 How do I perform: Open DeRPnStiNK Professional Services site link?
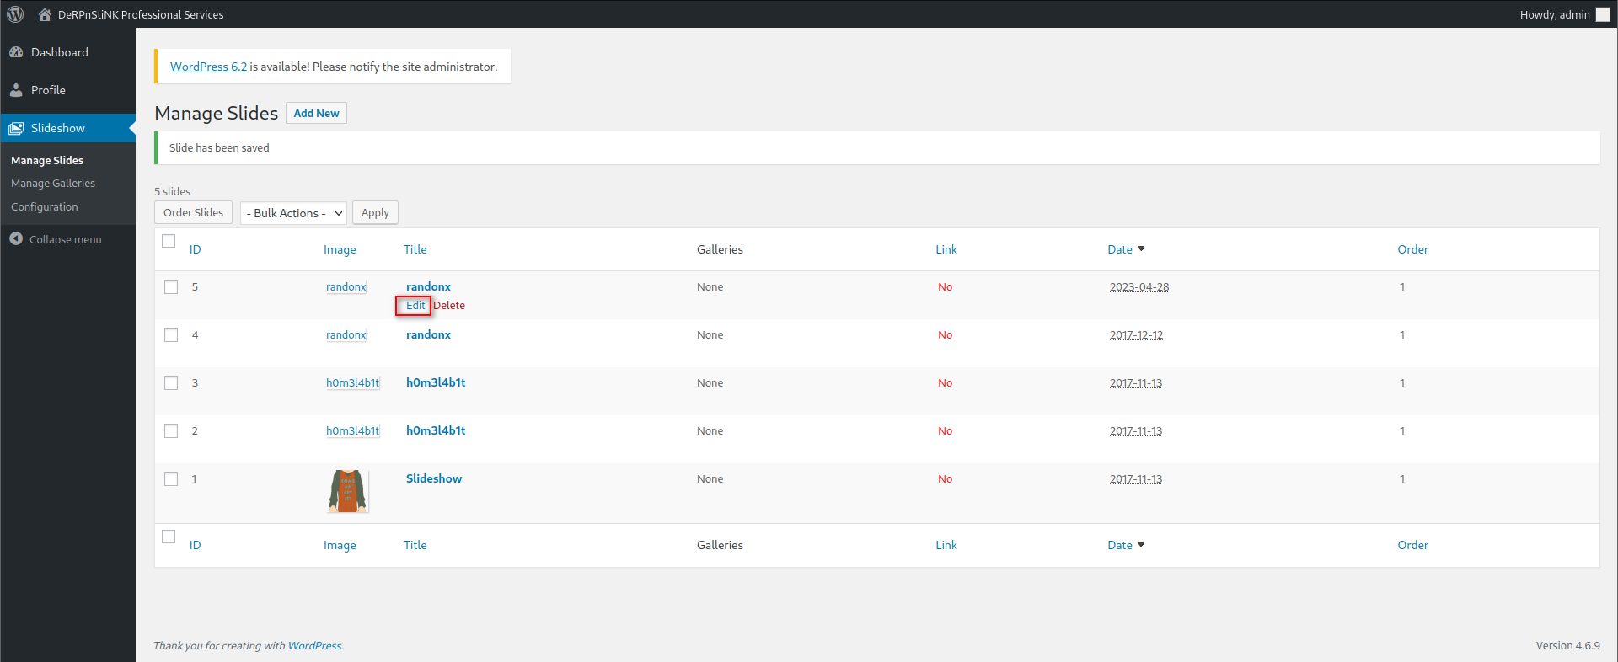pos(141,14)
